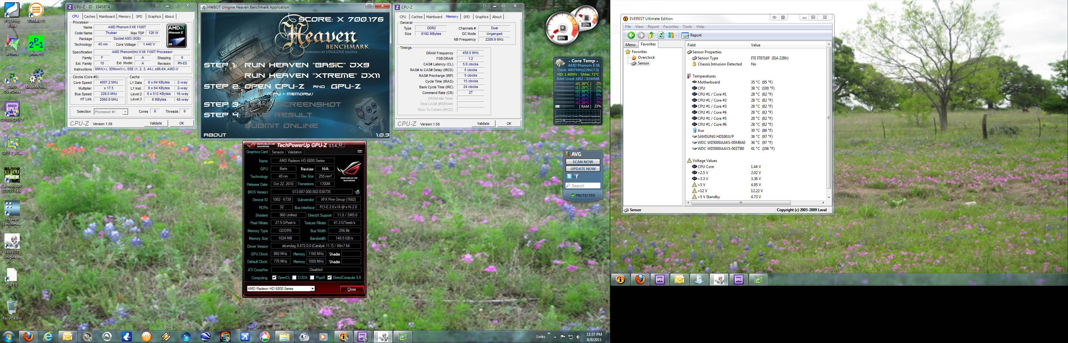Open the File menu in EVEREST
Screen dimensions: 1068x343
click(628, 26)
